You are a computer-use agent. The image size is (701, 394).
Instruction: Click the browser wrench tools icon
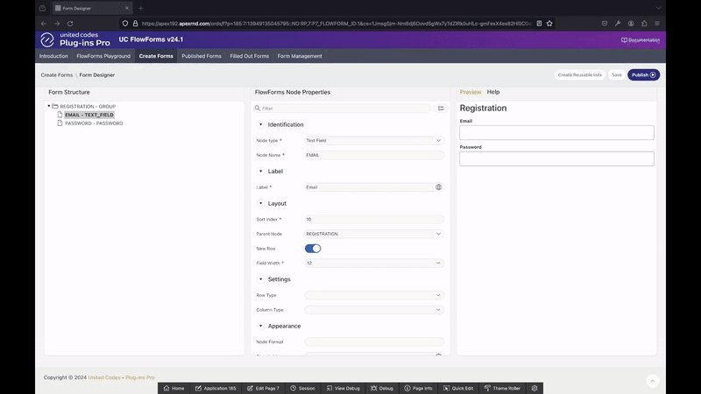(x=618, y=24)
